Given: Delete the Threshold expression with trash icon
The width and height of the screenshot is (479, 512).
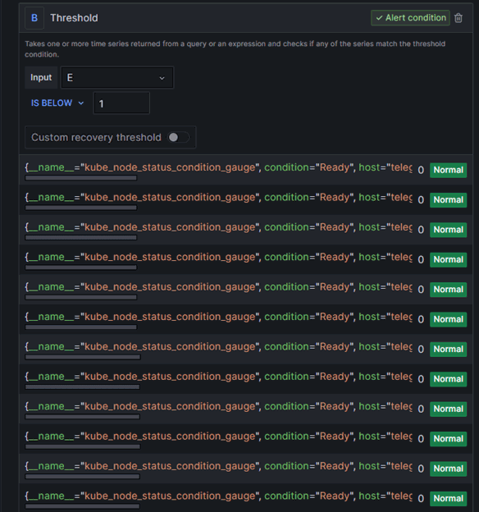Looking at the screenshot, I should [x=458, y=18].
